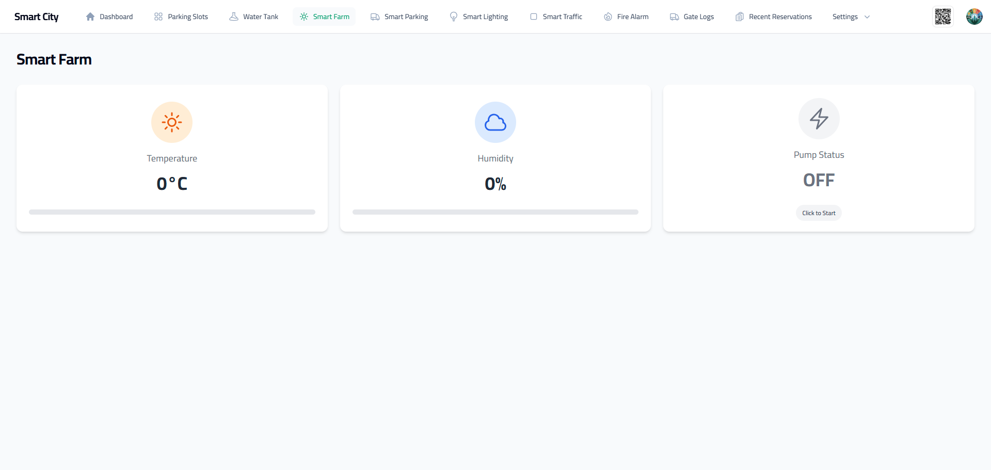Click the 0°C temperature value
This screenshot has width=991, height=470.
(172, 184)
